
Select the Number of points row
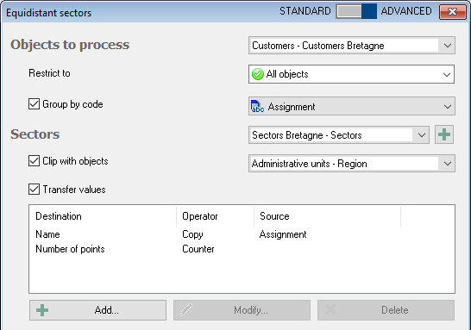(x=242, y=249)
